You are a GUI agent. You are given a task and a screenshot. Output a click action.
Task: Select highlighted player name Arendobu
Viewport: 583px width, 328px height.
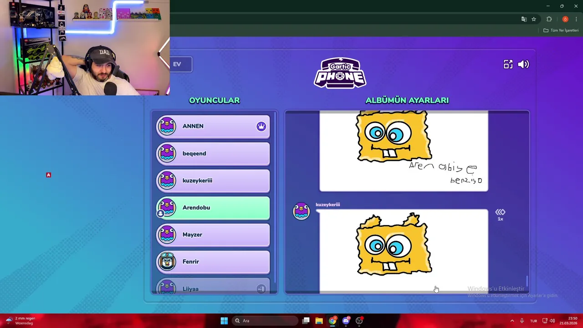(x=196, y=207)
